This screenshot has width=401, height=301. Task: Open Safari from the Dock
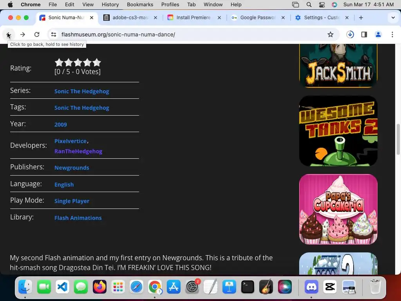click(x=136, y=287)
